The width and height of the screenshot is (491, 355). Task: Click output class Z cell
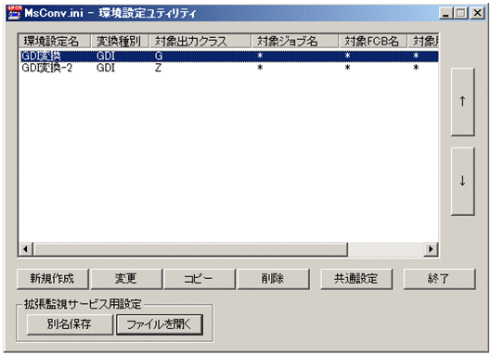pyautogui.click(x=158, y=68)
